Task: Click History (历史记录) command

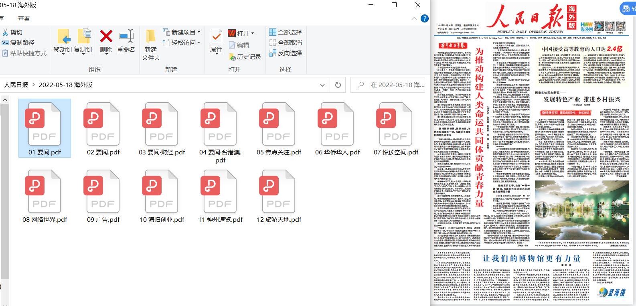Action: 245,57
